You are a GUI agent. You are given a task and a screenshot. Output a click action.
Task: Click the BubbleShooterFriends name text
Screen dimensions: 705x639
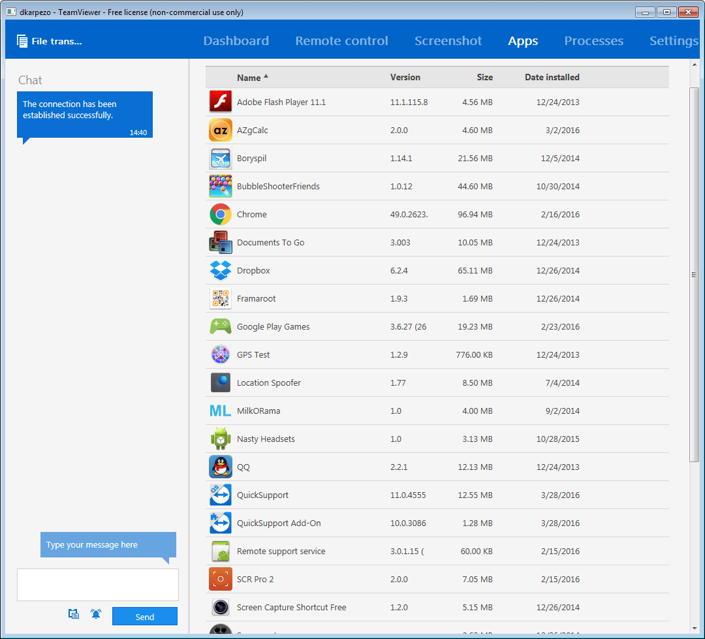pyautogui.click(x=278, y=186)
